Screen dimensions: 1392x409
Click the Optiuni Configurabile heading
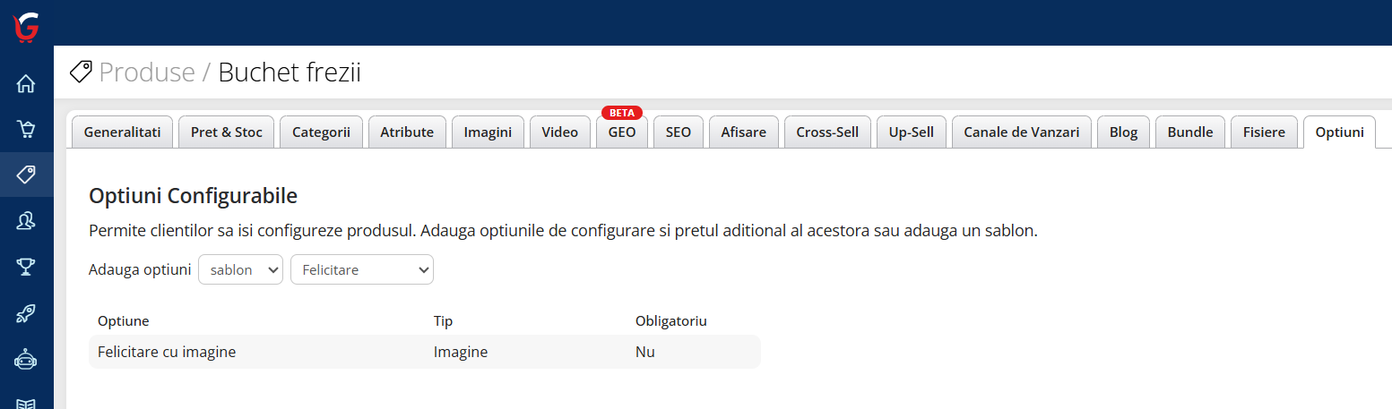194,195
